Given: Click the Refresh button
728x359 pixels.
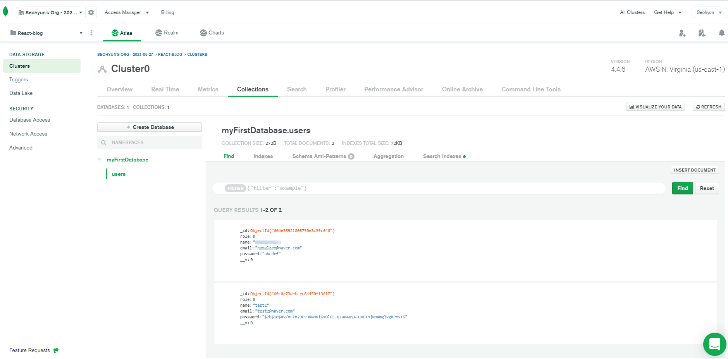Looking at the screenshot, I should [x=709, y=107].
